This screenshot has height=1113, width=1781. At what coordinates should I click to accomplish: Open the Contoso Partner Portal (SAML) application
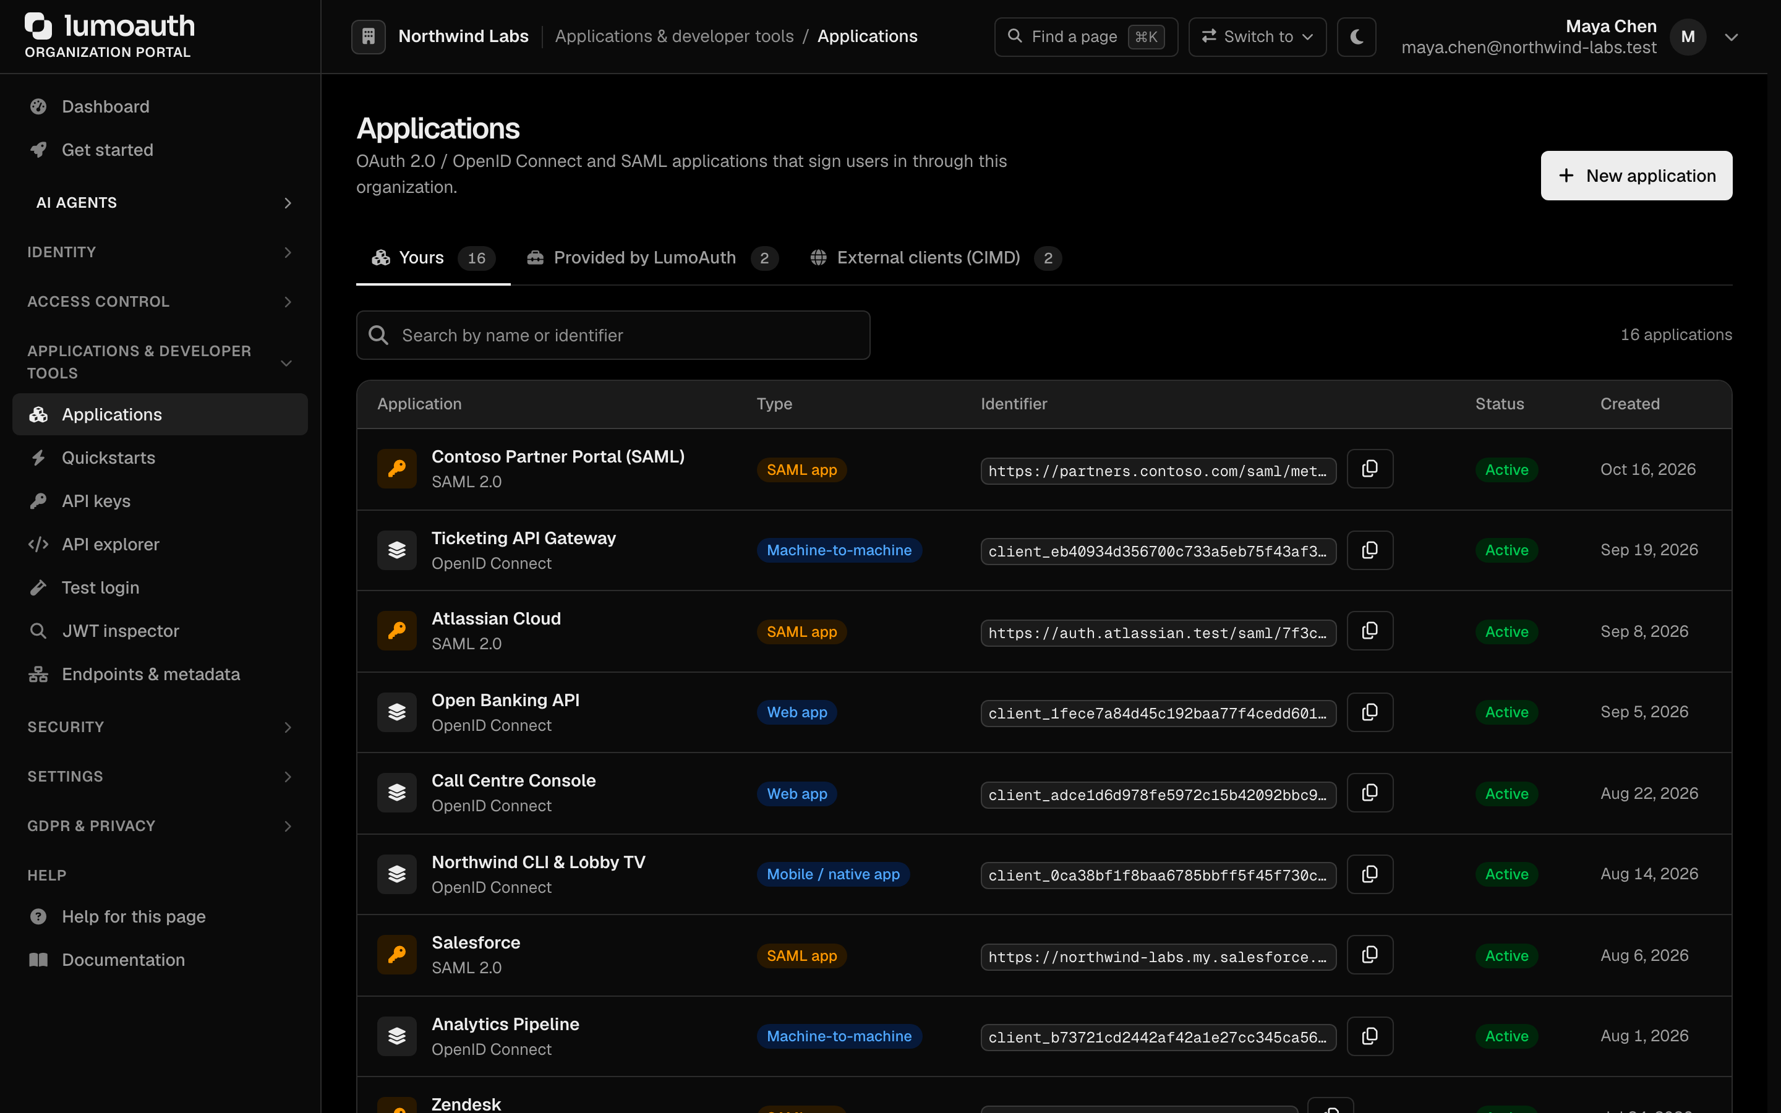coord(558,456)
